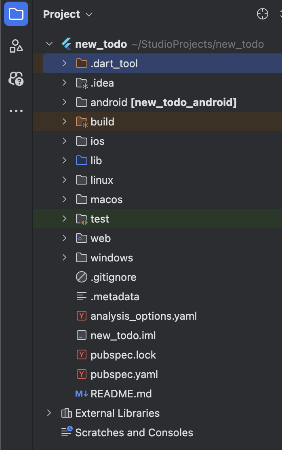Expand the linux folder chevron

[65, 180]
